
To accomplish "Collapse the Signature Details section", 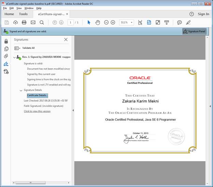I will (x=21, y=90).
